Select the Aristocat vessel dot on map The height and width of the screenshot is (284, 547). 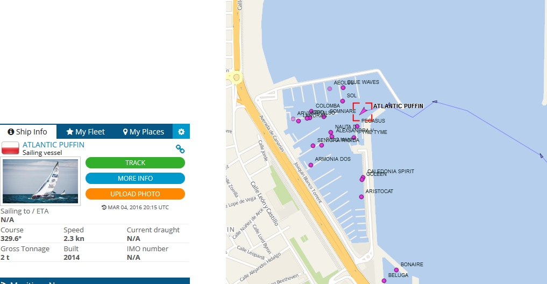pos(361,197)
